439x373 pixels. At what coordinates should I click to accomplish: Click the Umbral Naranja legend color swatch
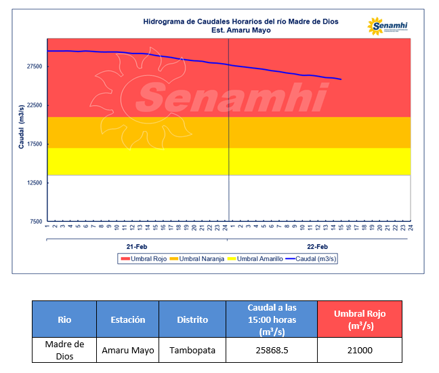click(174, 259)
